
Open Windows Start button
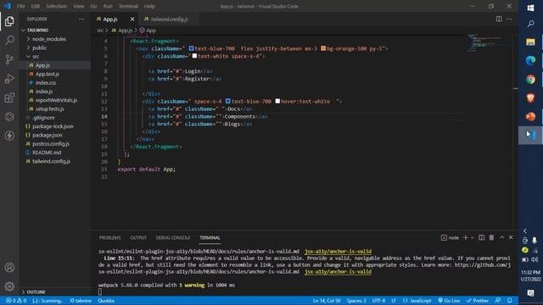coord(530,8)
